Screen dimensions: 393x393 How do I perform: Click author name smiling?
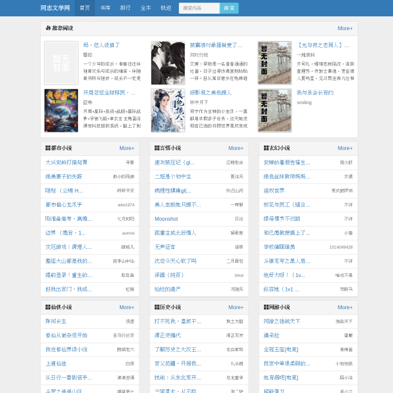coord(304,103)
